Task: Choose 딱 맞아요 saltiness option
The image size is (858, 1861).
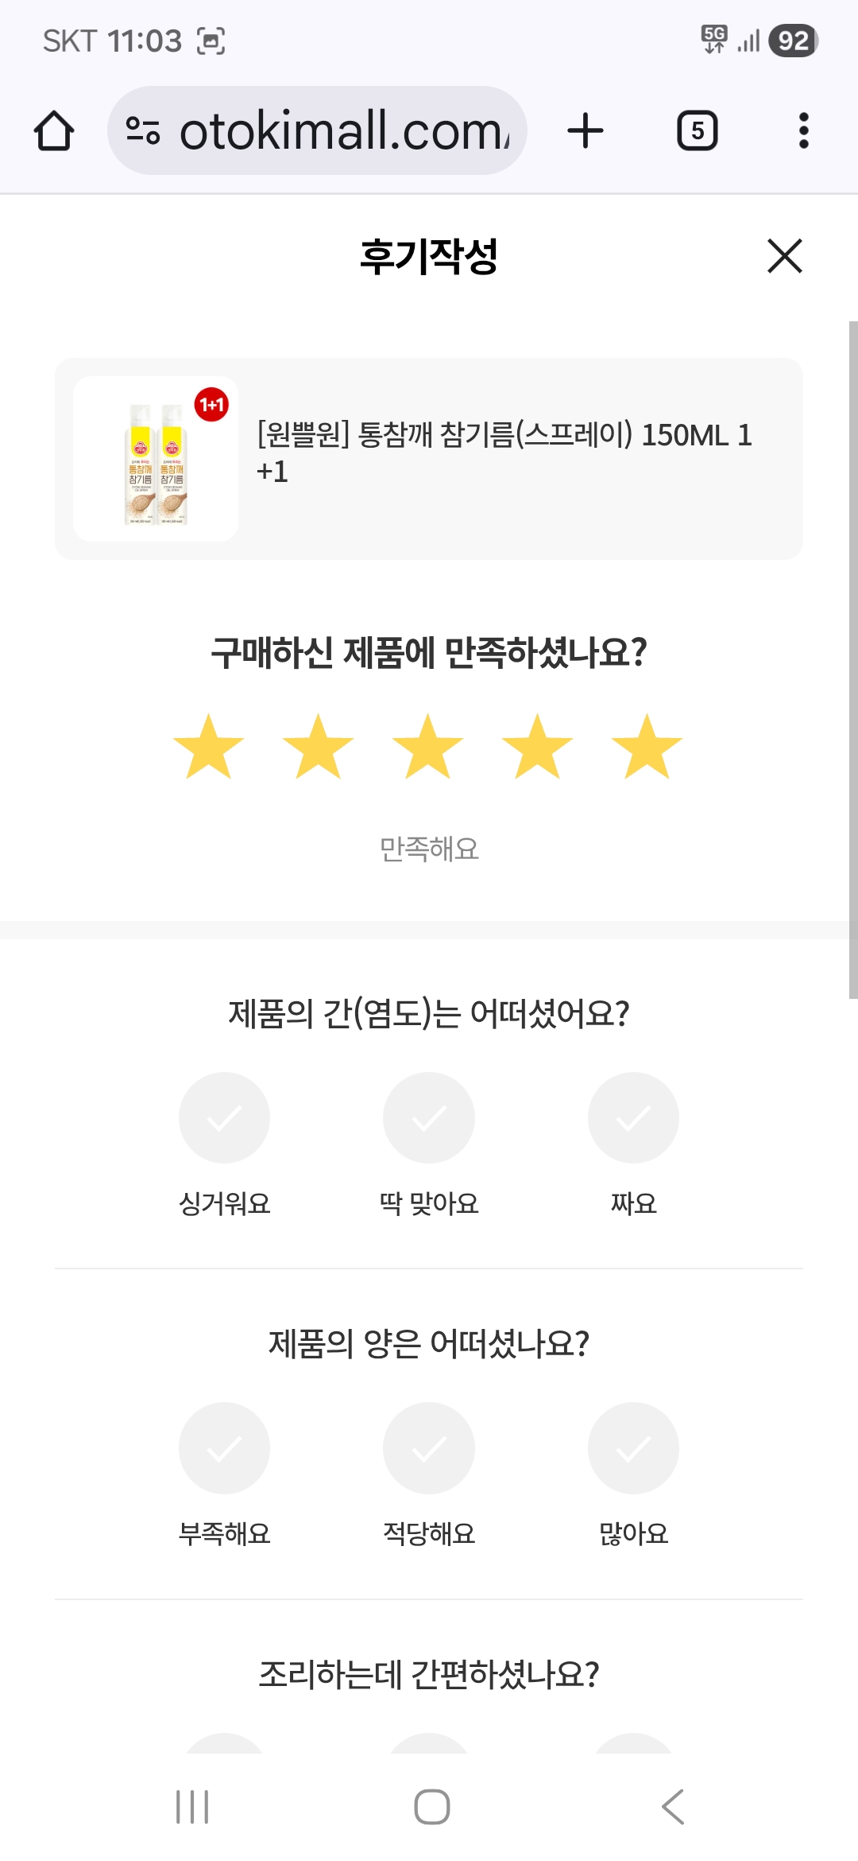Action: tap(429, 1118)
